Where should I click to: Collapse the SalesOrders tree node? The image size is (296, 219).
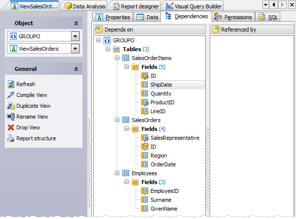(x=117, y=120)
